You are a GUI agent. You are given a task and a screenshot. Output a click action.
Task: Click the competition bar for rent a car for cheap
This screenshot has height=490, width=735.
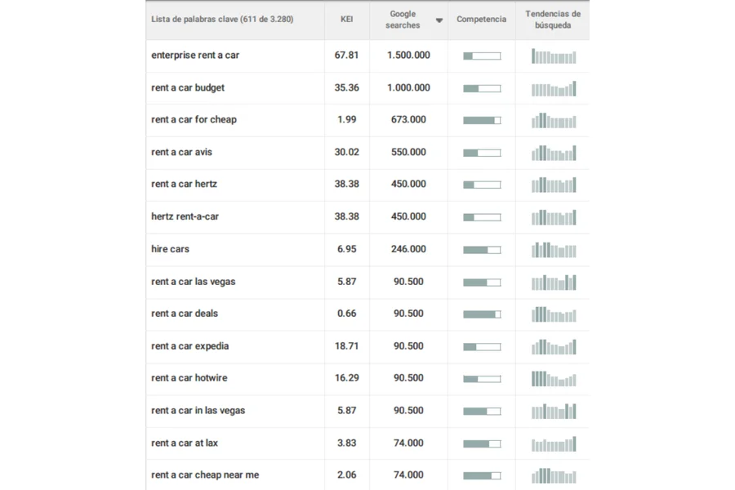(482, 120)
